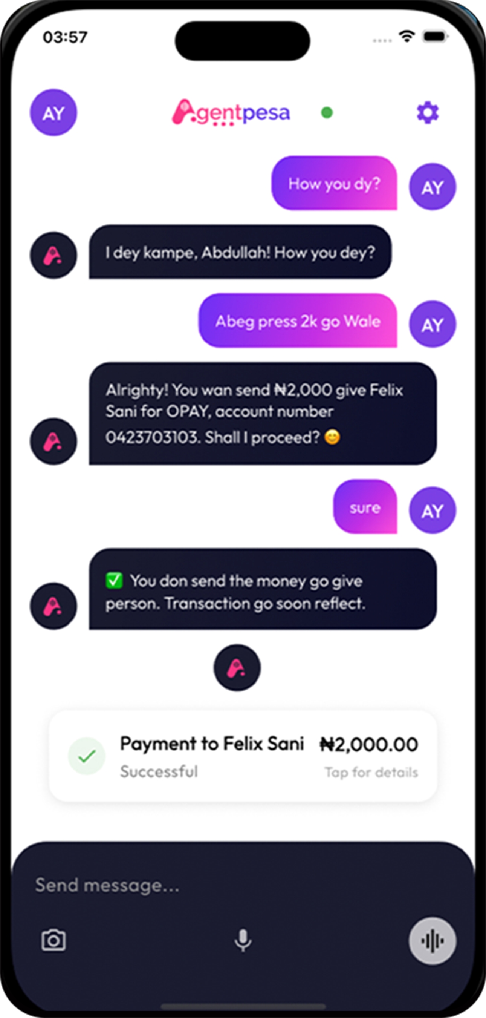Tap the 'You don send the money' message
The width and height of the screenshot is (486, 1018).
tap(263, 589)
